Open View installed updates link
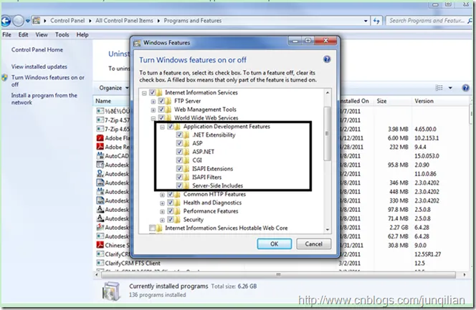This screenshot has height=310, width=476. [39, 67]
